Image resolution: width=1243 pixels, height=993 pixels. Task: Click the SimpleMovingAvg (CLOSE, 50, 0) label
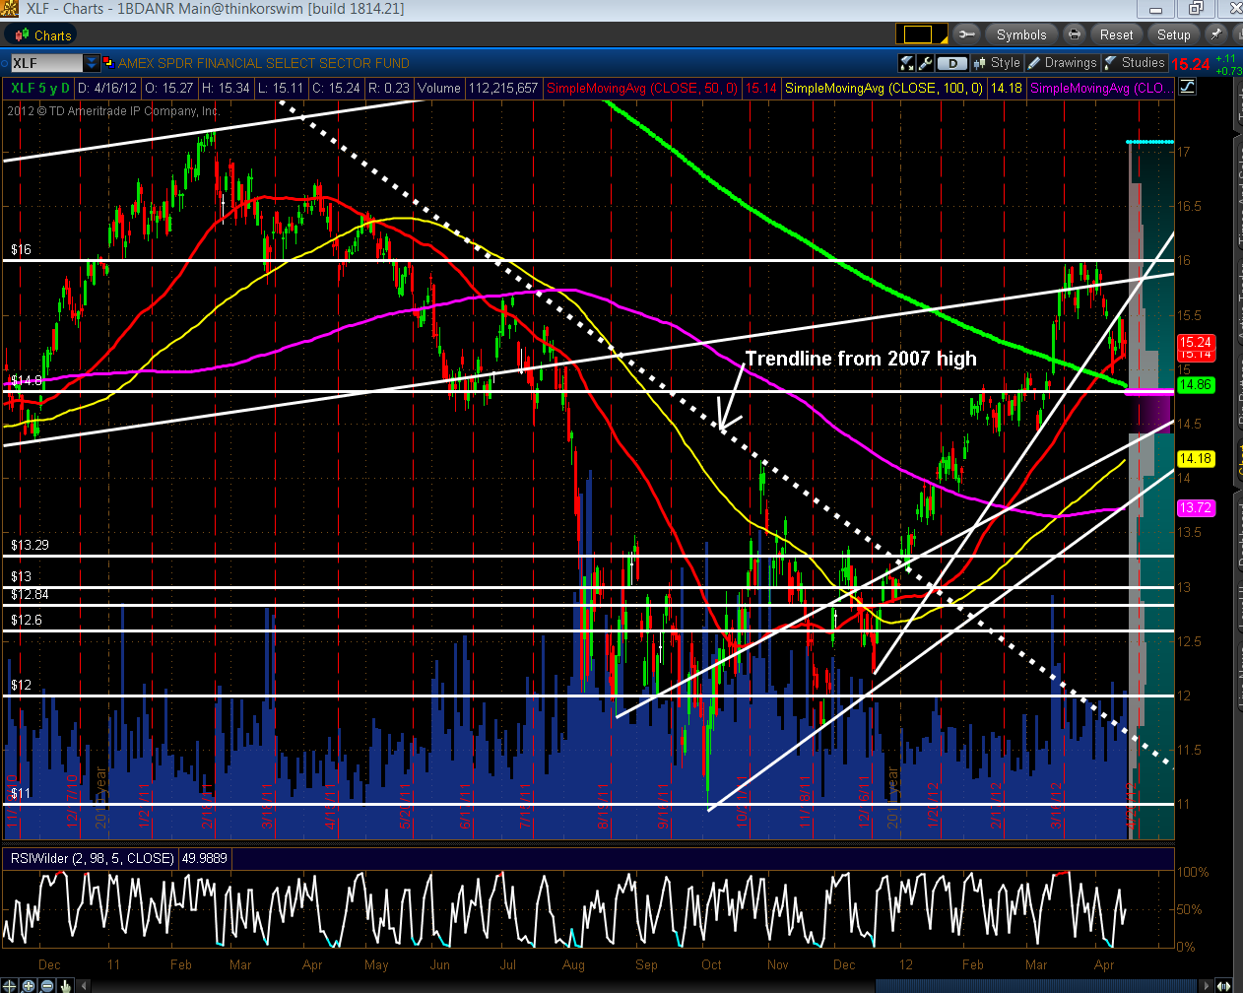coord(641,88)
